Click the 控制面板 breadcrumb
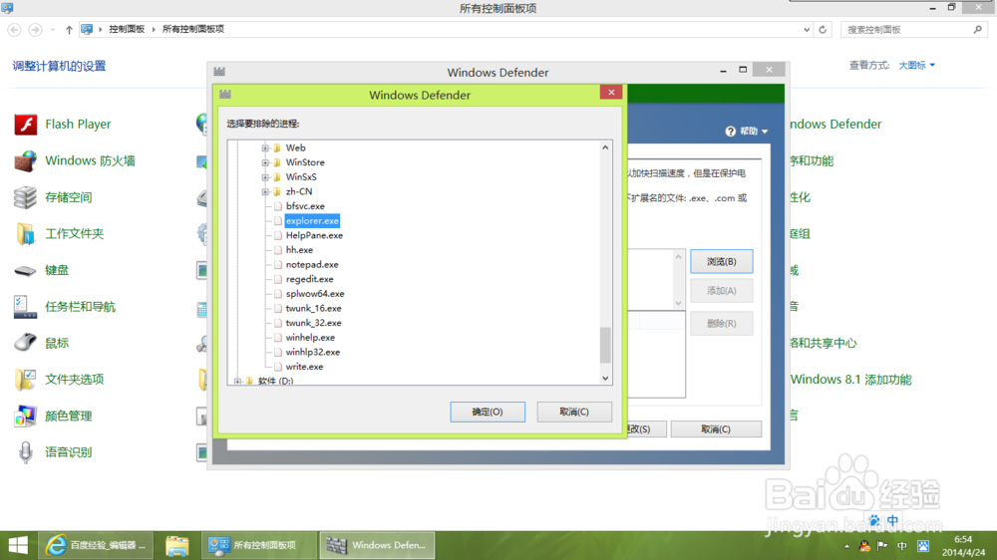The image size is (997, 560). [x=127, y=29]
